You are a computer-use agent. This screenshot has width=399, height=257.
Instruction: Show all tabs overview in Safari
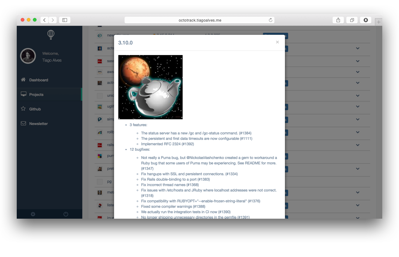pos(352,20)
